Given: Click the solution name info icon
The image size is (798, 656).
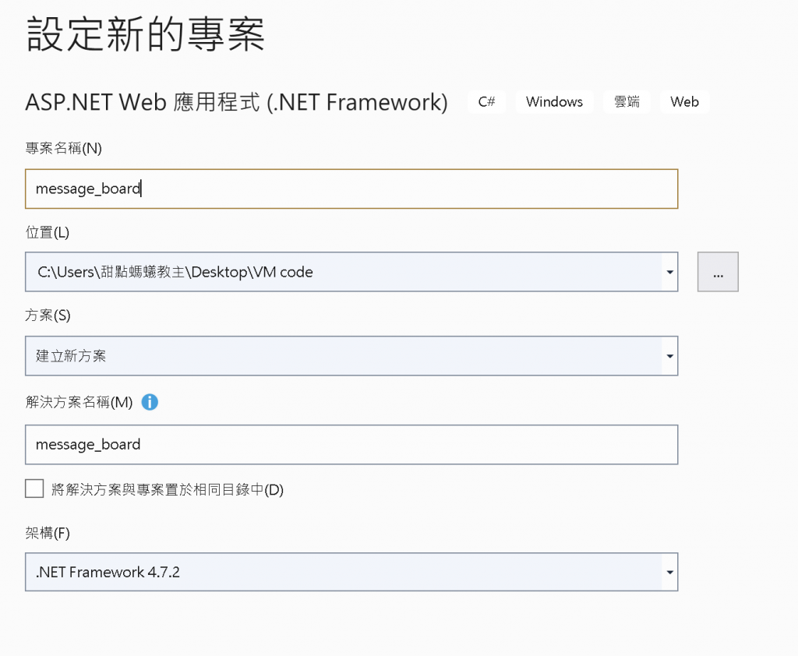Looking at the screenshot, I should pos(150,402).
